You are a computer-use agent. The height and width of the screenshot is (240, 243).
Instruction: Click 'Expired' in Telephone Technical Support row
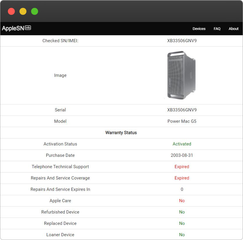[x=182, y=167]
